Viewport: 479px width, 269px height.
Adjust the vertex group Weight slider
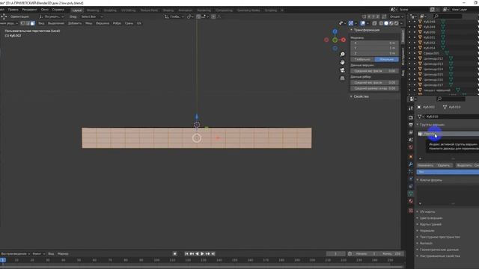pyautogui.click(x=448, y=172)
